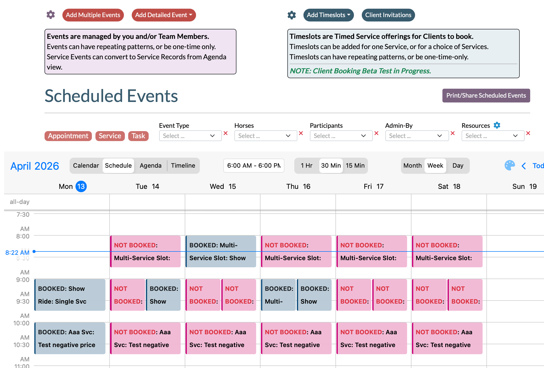Switch to the Calendar view tab
The width and height of the screenshot is (544, 368).
[x=86, y=166]
